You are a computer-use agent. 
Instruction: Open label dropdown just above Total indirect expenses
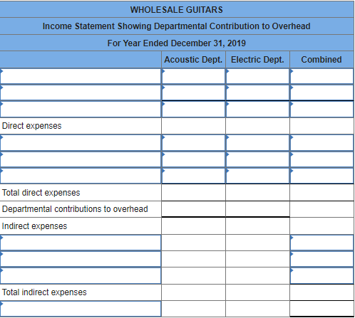pyautogui.click(x=81, y=276)
